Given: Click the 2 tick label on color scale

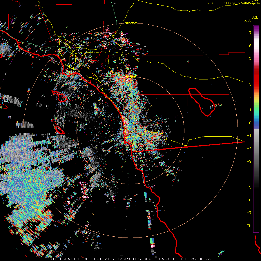Looking at the screenshot, I should (x=250, y=97).
